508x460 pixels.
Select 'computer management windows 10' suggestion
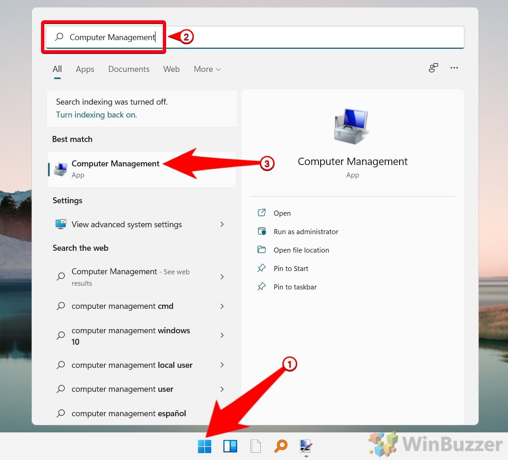click(x=142, y=336)
